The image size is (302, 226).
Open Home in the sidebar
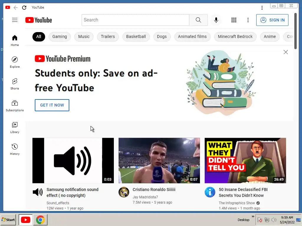point(15,40)
